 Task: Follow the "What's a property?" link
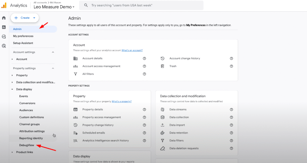click(x=122, y=101)
